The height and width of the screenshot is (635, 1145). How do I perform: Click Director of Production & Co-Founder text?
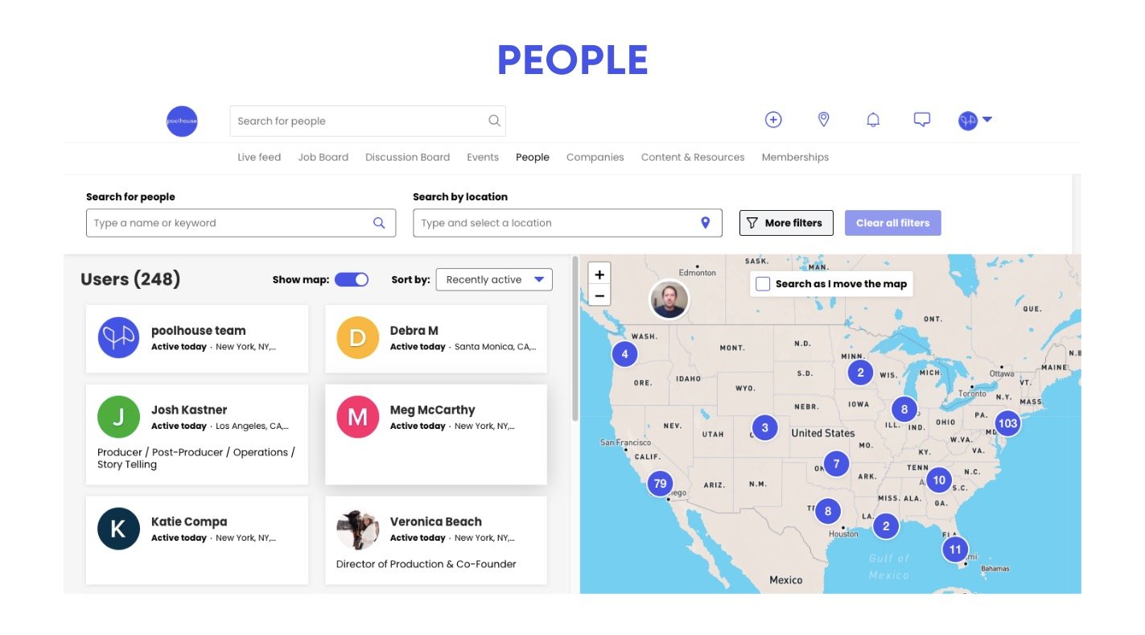(x=426, y=564)
